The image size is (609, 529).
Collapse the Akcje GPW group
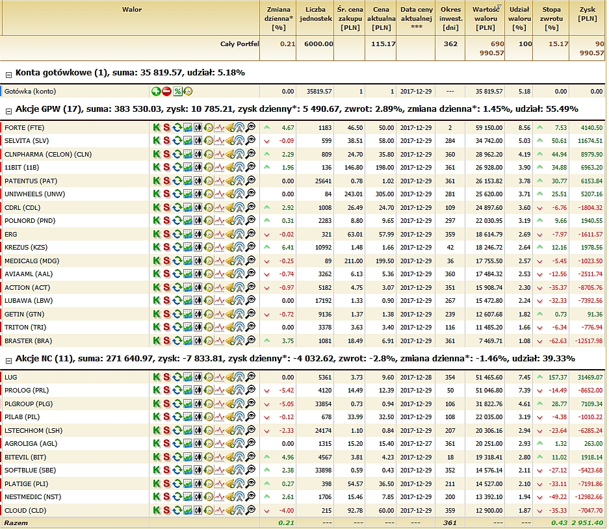point(8,112)
